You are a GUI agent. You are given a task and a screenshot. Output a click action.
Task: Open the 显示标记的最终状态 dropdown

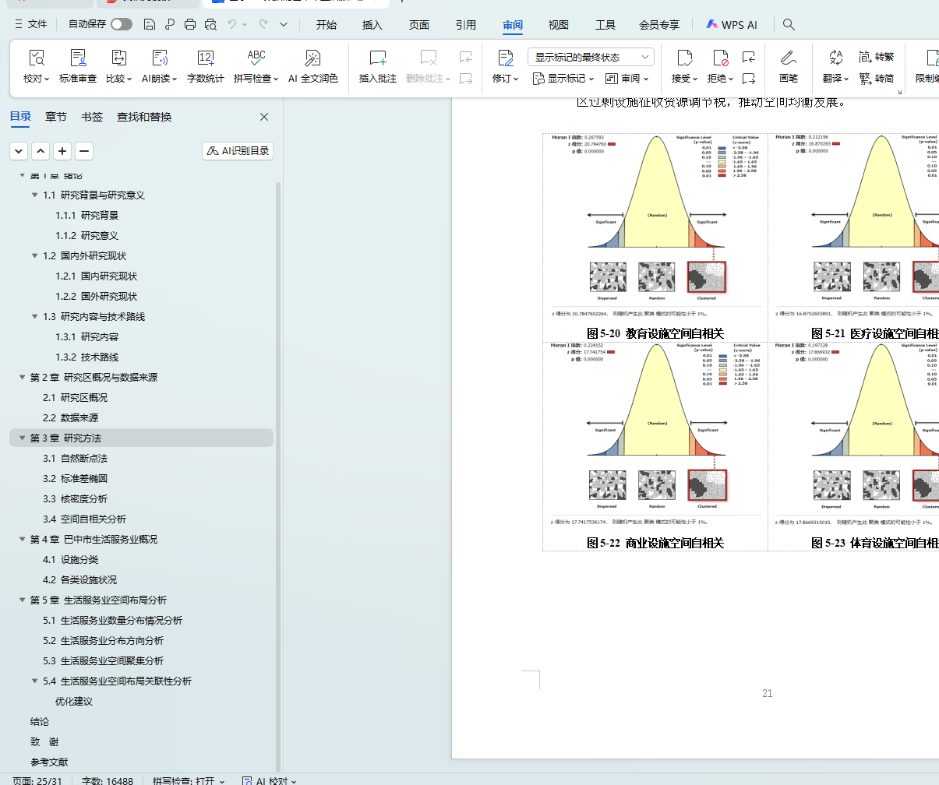[x=591, y=57]
